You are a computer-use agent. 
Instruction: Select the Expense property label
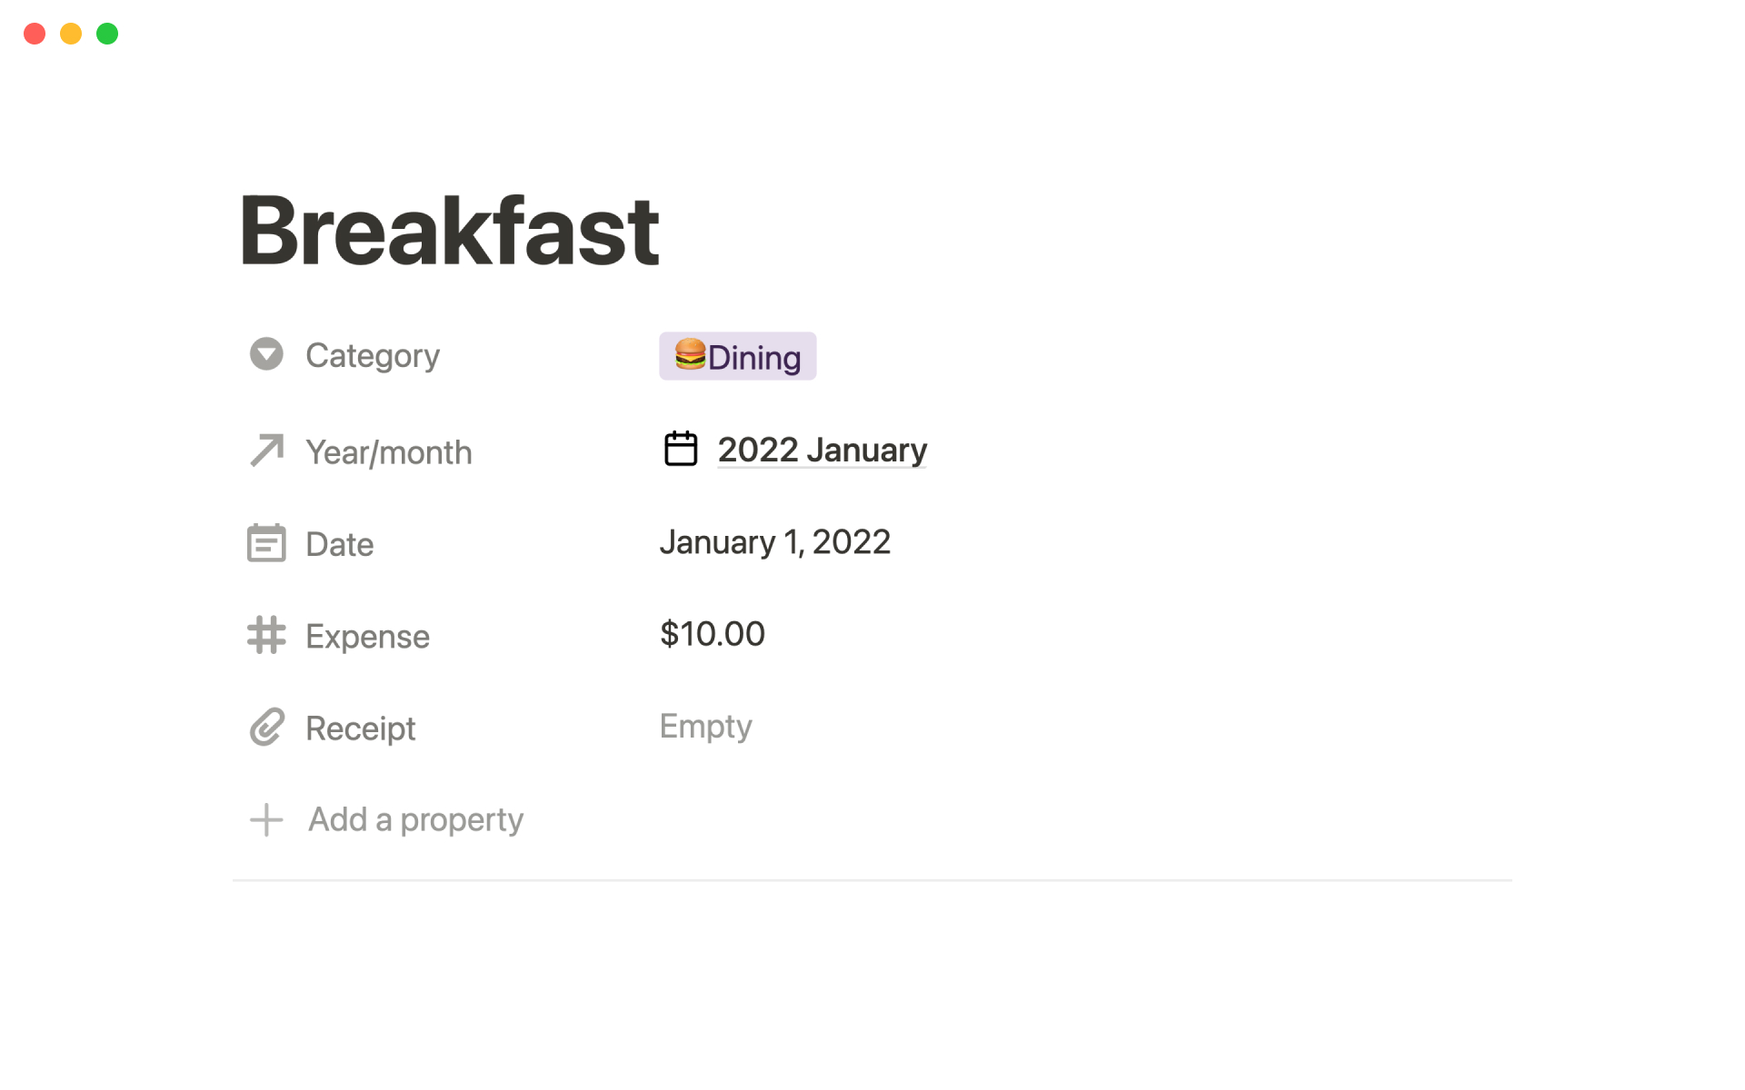click(x=367, y=637)
